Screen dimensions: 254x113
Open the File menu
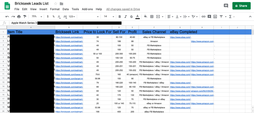point(17,9)
